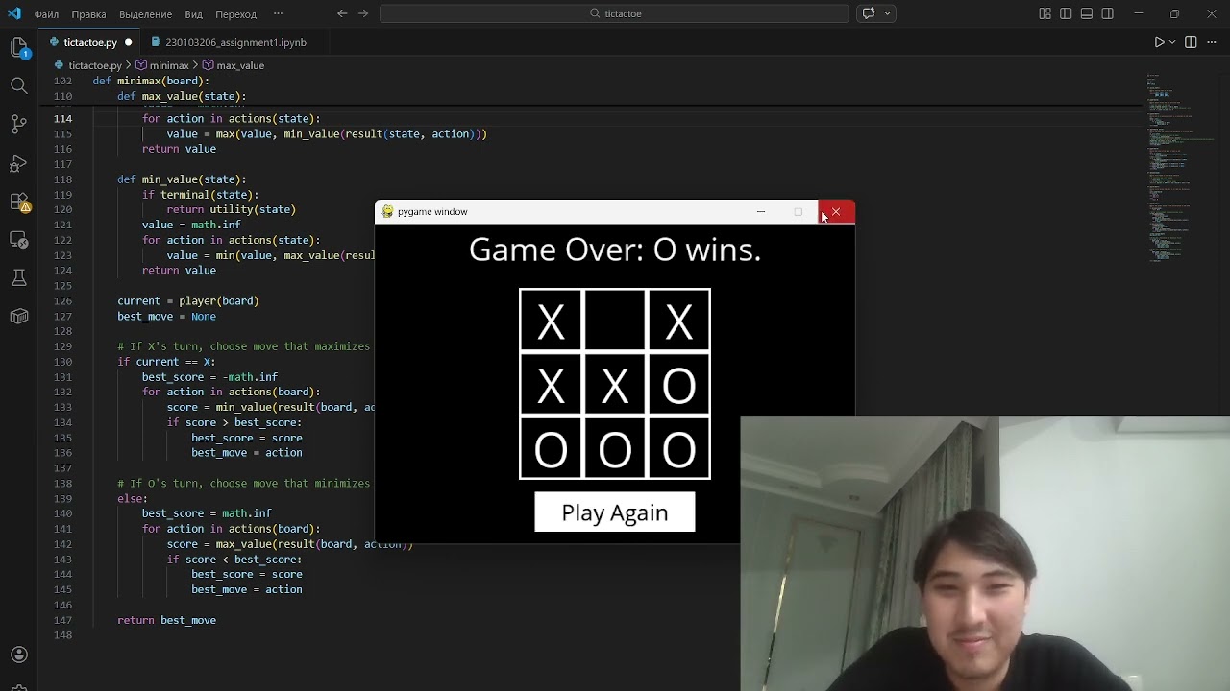This screenshot has height=691, width=1230.
Task: Click 'Game Over: O wins.' heading
Action: [615, 250]
